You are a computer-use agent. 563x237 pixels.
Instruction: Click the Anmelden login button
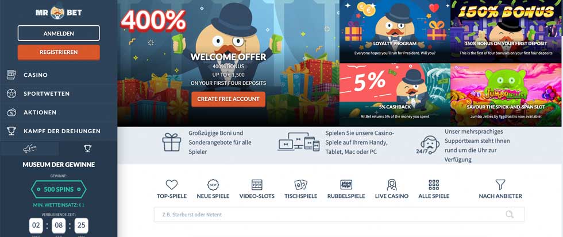coord(59,33)
